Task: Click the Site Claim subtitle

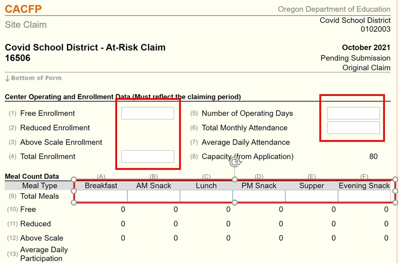Action: pyautogui.click(x=26, y=25)
